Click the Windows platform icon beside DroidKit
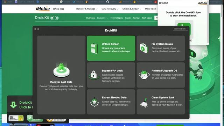This screenshot has width=224, height=126. pyautogui.click(x=57, y=18)
